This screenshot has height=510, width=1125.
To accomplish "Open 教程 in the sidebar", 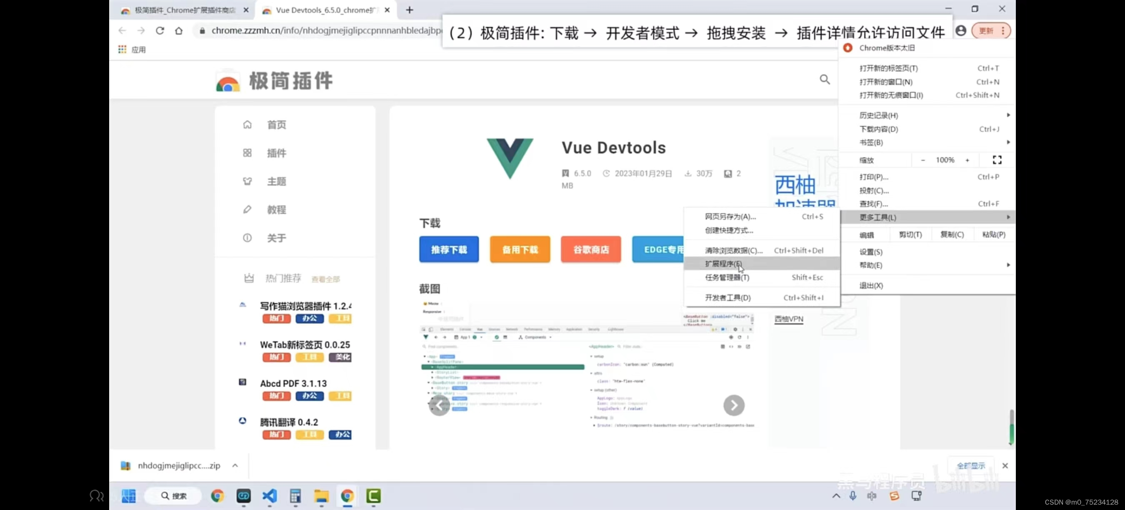I will (x=276, y=210).
